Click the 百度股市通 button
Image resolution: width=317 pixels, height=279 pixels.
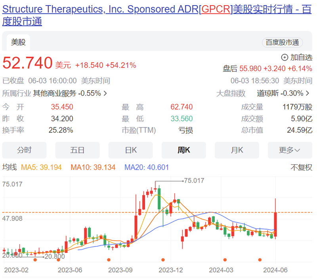283,43
